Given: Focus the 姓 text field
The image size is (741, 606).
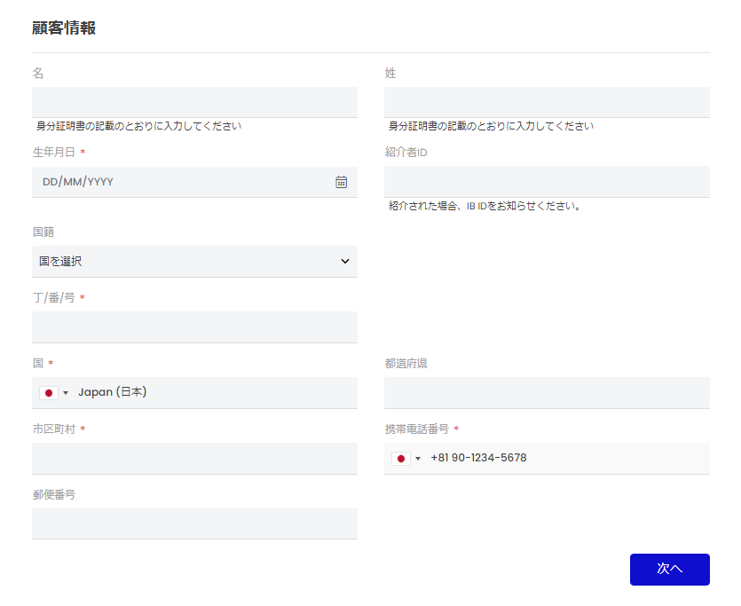Looking at the screenshot, I should 547,102.
